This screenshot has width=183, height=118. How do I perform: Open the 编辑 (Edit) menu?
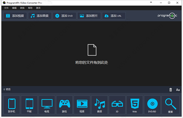point(14,8)
